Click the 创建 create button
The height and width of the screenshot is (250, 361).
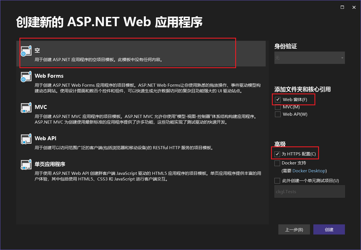[329, 229]
